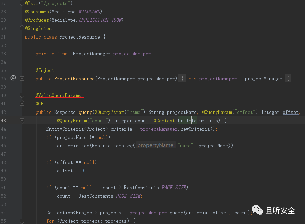
Task: Expand the folded constructor with the plus marker
Action: pyautogui.click(x=22, y=79)
